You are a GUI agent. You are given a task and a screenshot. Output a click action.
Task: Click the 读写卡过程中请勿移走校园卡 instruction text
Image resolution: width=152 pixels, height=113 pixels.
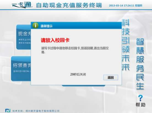(75, 50)
